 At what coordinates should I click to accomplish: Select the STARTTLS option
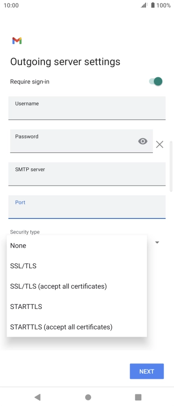(77, 307)
